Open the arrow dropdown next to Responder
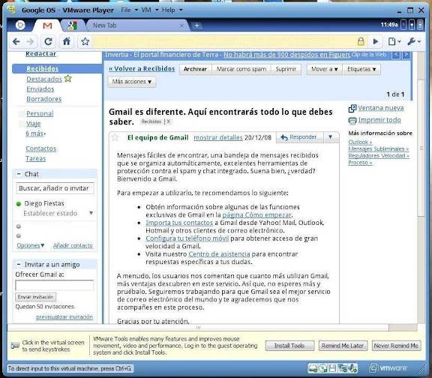The image size is (432, 378). (330, 137)
